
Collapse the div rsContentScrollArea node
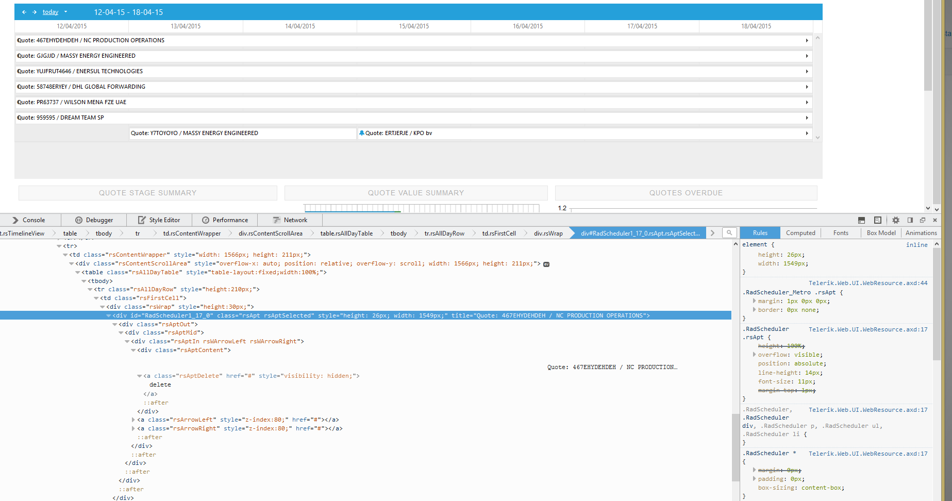click(72, 264)
